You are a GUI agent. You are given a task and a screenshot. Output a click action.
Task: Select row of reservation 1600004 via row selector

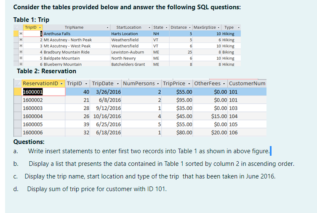coord(18,116)
